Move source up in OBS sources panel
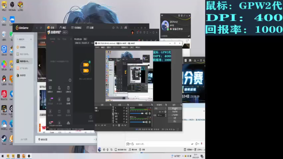This screenshot has height=159, width=283. 122,125
